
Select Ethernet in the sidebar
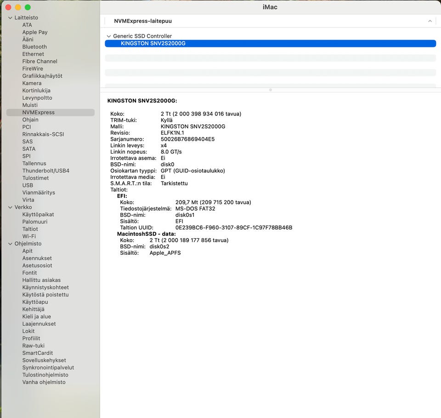[33, 54]
